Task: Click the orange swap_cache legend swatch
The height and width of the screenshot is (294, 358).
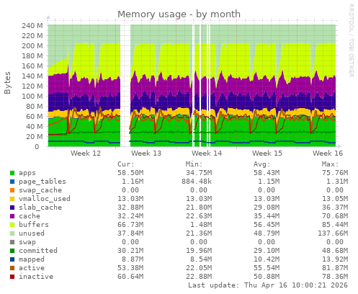Action: tap(12, 190)
